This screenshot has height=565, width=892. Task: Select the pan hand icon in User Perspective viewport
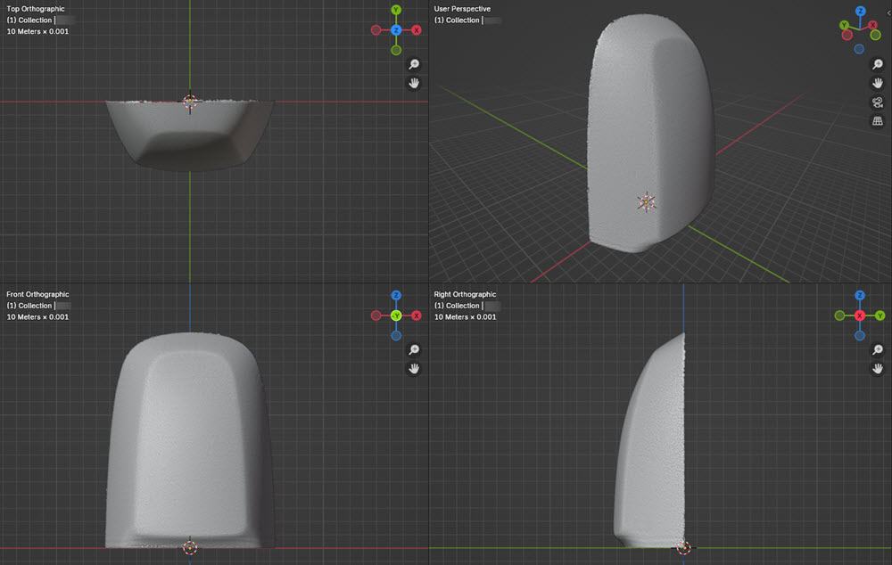pos(877,83)
